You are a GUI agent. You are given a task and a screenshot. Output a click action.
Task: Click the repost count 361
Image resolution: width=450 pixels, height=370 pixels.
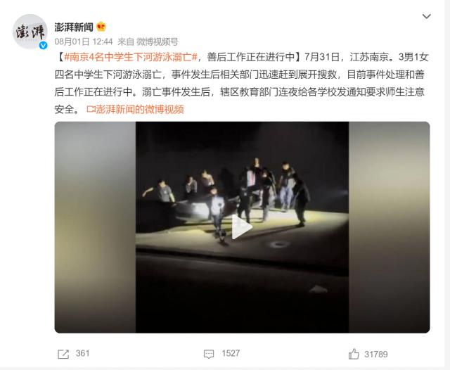[82, 353]
